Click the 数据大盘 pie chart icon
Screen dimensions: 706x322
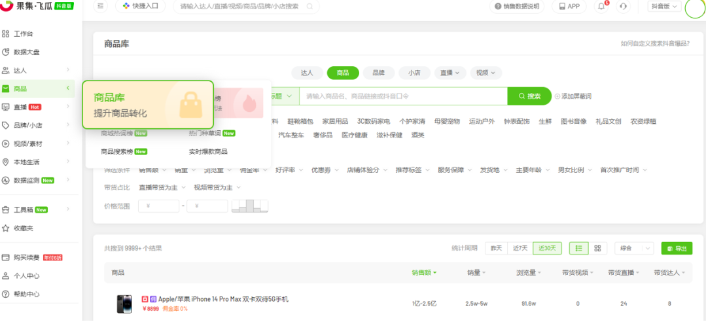[5, 52]
